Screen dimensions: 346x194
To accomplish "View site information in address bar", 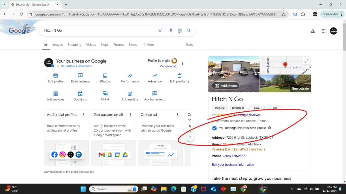I will 31,14.
